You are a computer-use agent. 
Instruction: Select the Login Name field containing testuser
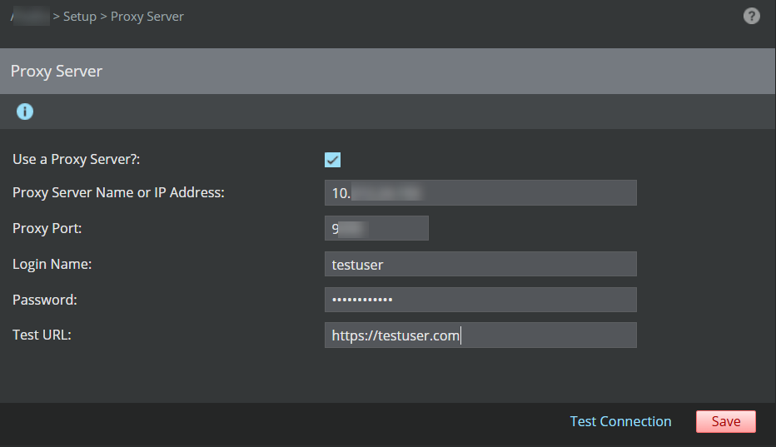tap(480, 264)
